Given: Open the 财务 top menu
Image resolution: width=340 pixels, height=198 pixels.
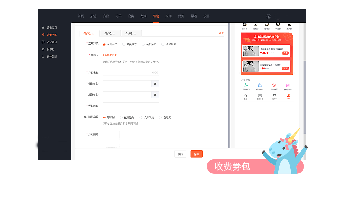Looking at the screenshot, I should tap(181, 16).
